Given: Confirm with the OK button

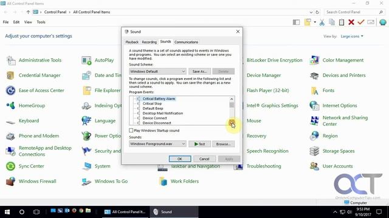Looking at the screenshot, I should pyautogui.click(x=180, y=159).
